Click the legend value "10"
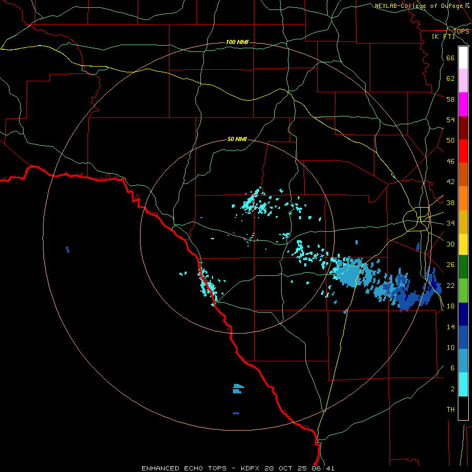Viewport: 472px width, 472px height. (450, 347)
